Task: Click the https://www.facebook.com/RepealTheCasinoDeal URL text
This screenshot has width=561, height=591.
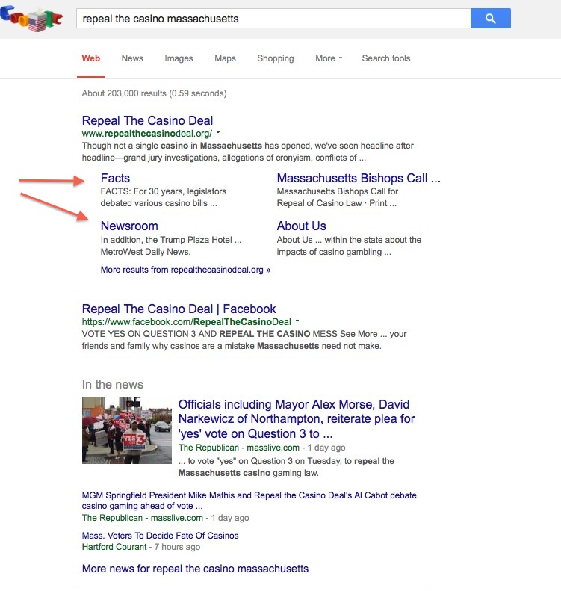Action: pyautogui.click(x=187, y=322)
